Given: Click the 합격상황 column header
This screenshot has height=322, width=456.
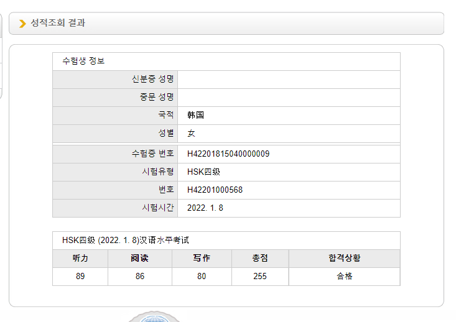Looking at the screenshot, I should (344, 259).
